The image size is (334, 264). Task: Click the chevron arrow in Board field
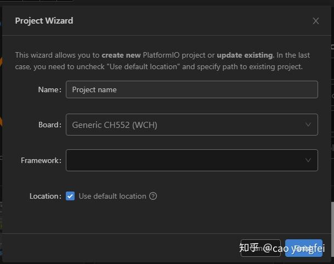[308, 125]
